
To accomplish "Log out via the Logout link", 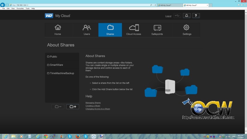I will [x=168, y=16].
